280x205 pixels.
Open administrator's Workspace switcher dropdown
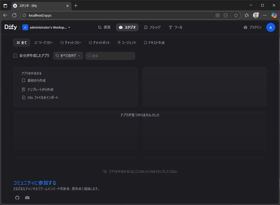tap(46, 27)
